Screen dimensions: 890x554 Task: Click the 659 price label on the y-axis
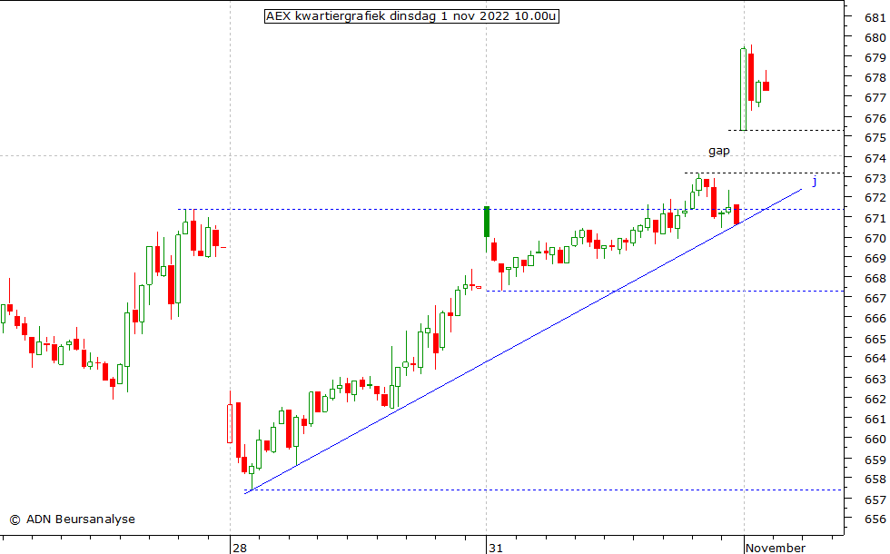pos(875,460)
